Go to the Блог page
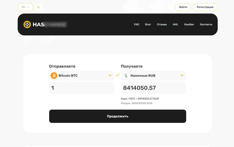The height and width of the screenshot is (147, 234). 148,25
